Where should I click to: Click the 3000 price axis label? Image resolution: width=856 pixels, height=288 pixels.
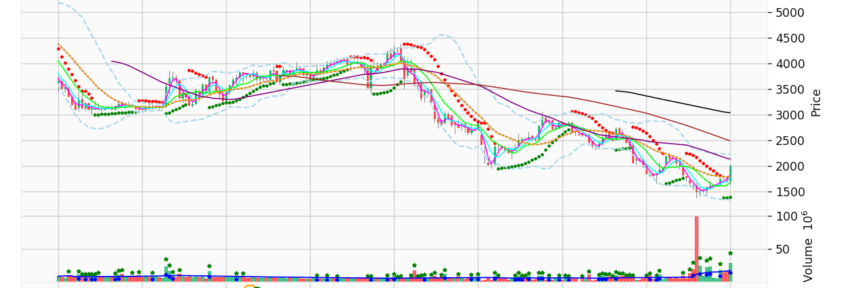[x=790, y=115]
